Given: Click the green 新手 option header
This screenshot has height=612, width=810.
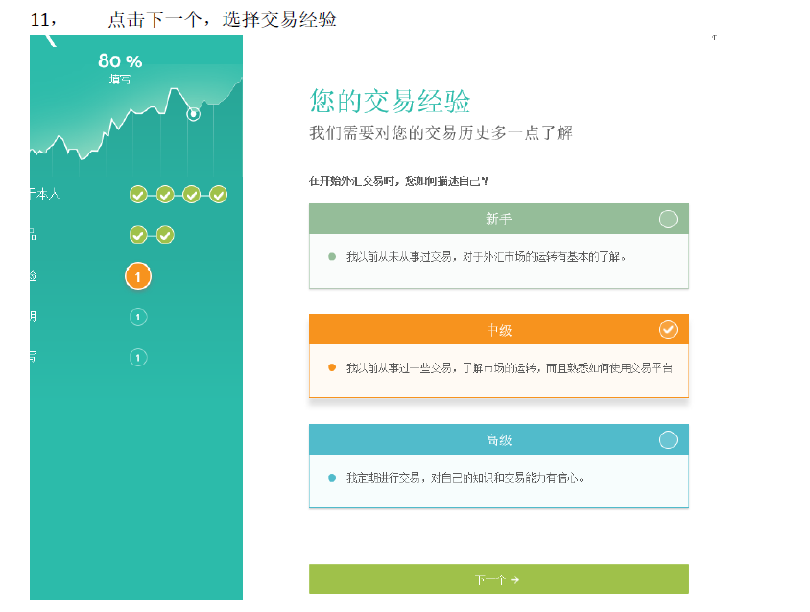Looking at the screenshot, I should 498,220.
